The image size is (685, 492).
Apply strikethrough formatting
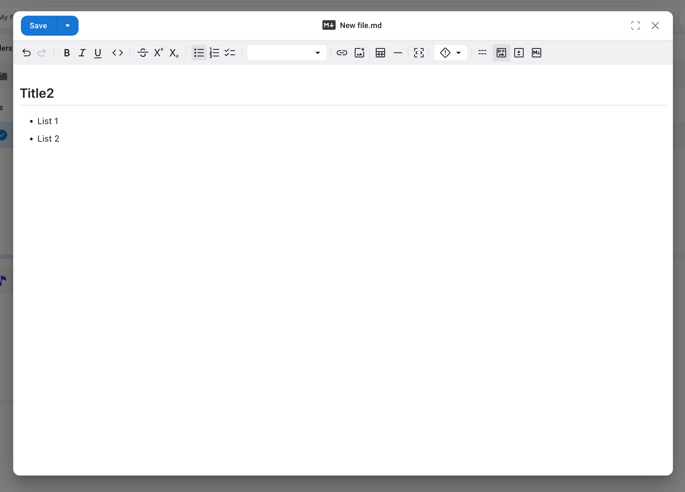click(143, 52)
